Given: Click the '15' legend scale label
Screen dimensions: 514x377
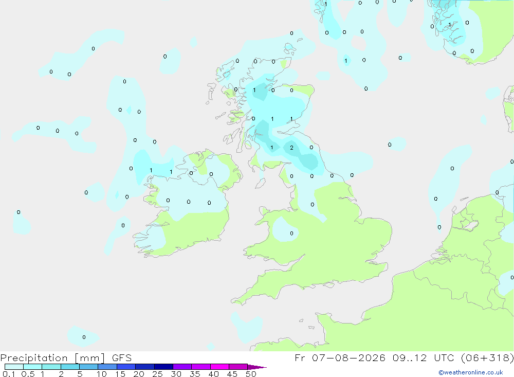Looking at the screenshot, I should click(x=120, y=374).
